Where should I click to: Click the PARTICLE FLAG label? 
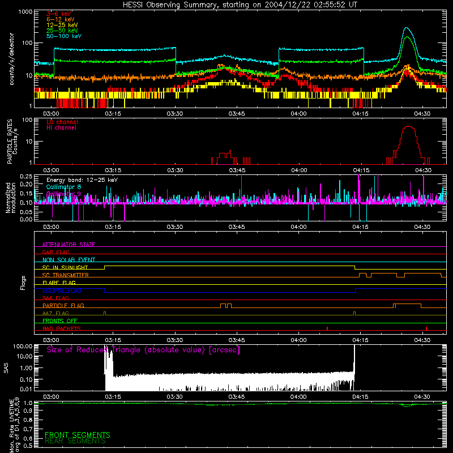(x=63, y=305)
